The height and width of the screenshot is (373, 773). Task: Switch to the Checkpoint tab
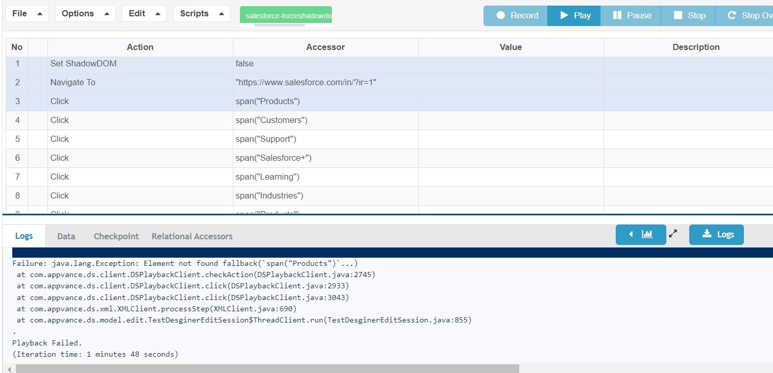116,236
